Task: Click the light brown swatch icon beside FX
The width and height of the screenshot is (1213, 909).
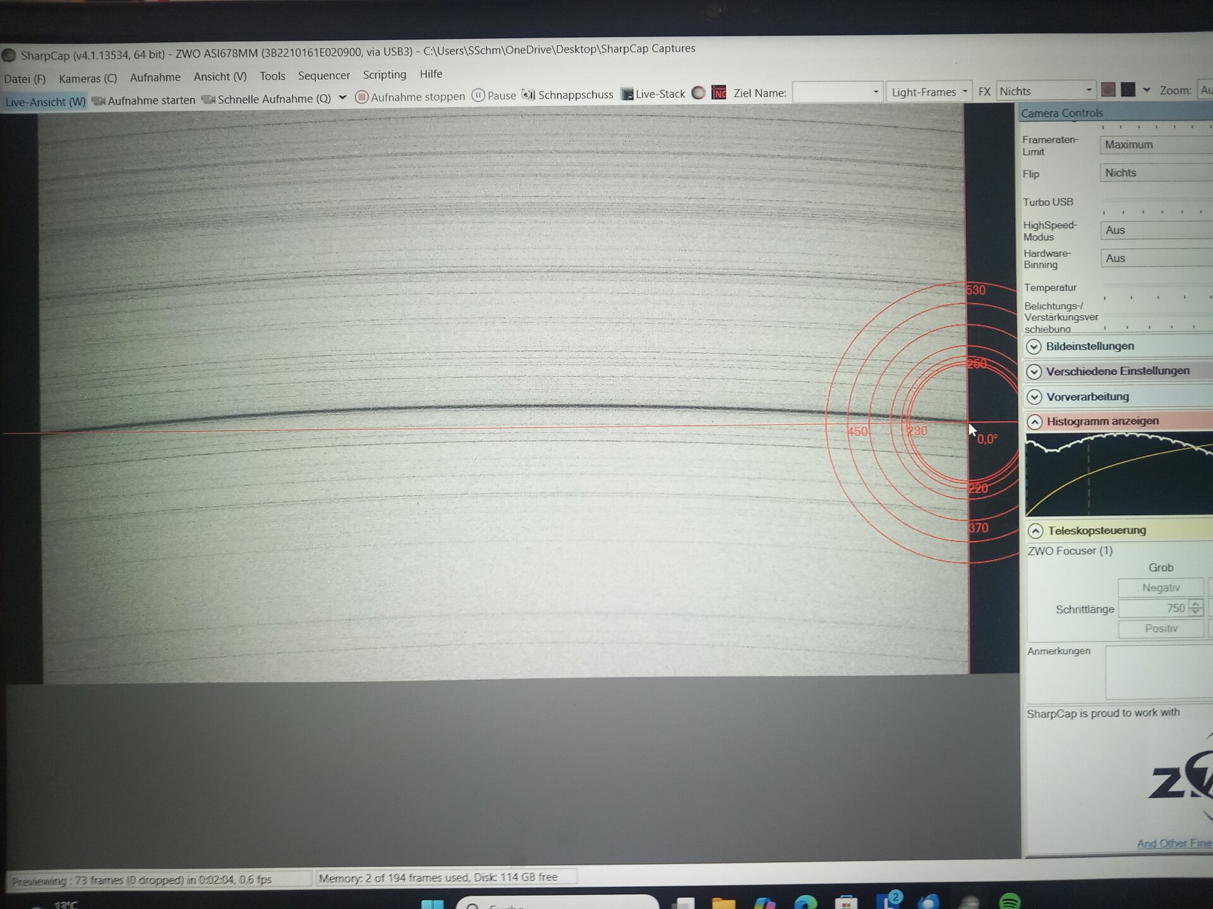Action: click(x=1107, y=90)
